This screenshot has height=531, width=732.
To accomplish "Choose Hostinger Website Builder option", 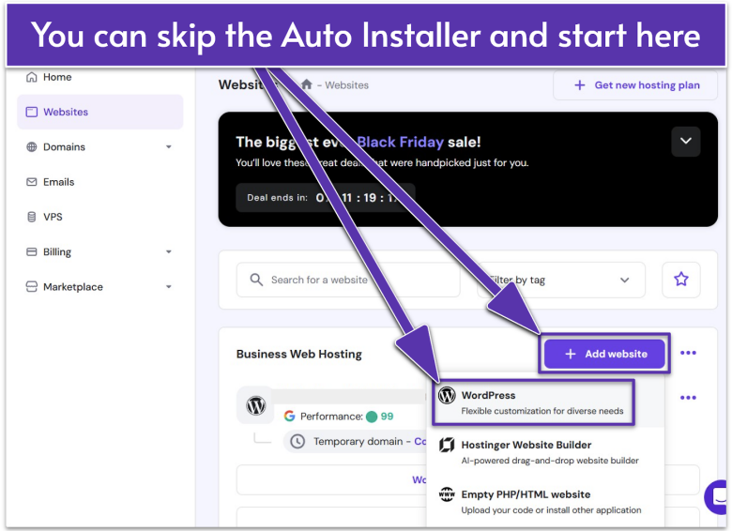I will coord(545,452).
